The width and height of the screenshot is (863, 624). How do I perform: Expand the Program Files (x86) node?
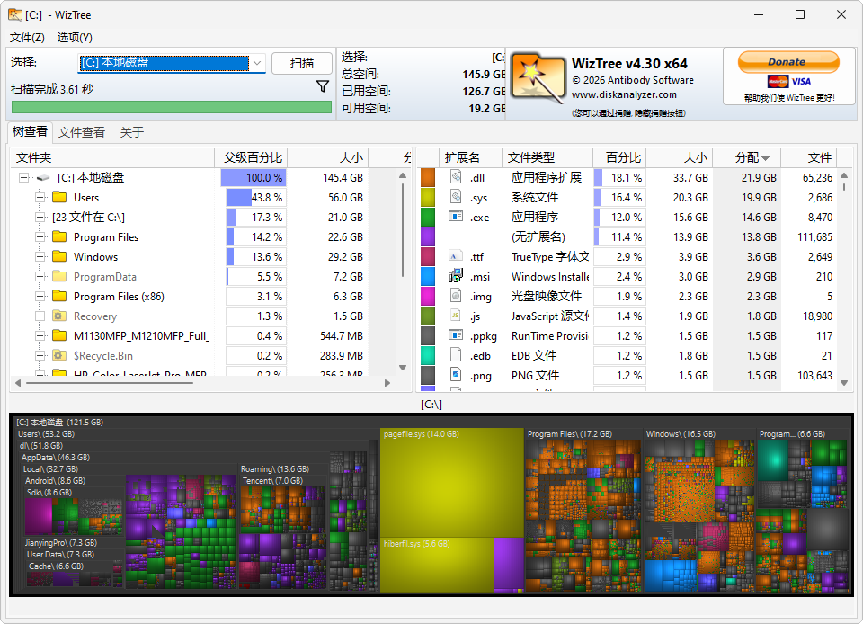tap(40, 296)
